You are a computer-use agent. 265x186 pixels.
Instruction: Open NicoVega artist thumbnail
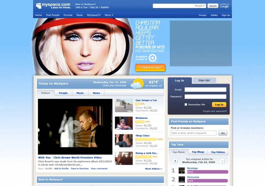pos(182,170)
